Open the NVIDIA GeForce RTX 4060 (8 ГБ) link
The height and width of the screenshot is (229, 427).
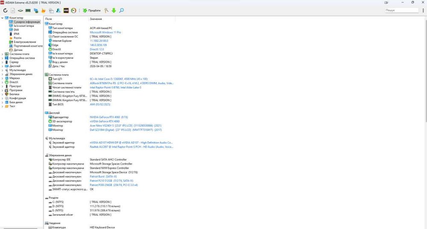pyautogui.click(x=109, y=117)
